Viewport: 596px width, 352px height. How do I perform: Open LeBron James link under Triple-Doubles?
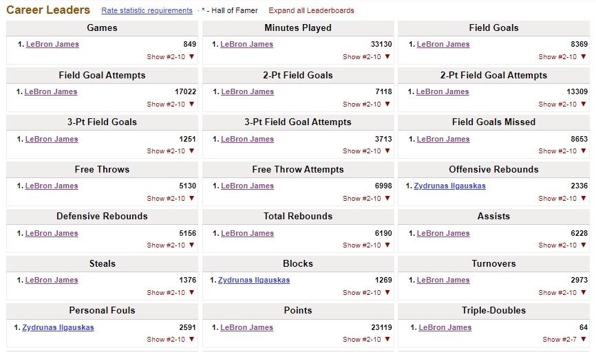(445, 327)
